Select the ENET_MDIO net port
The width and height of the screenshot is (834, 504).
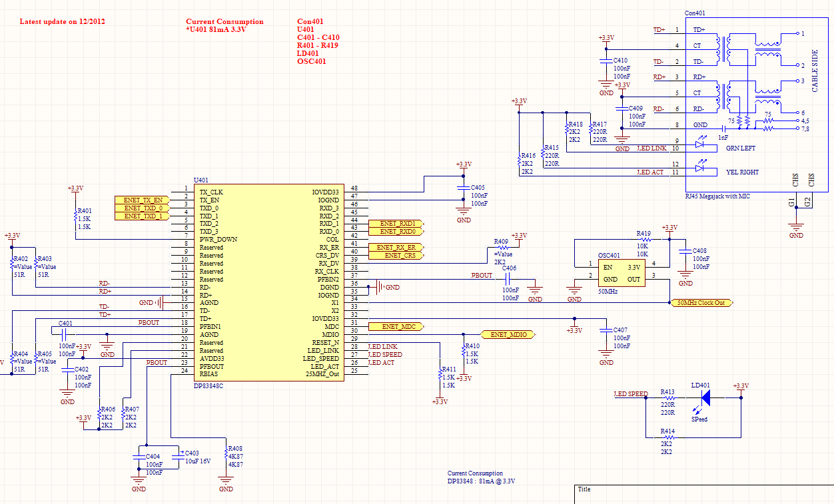(x=508, y=335)
